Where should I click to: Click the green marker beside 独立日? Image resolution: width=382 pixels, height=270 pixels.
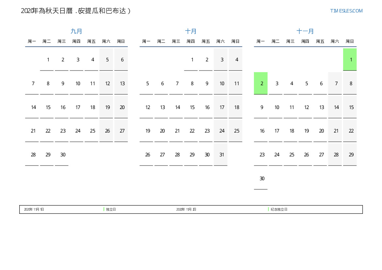[x=104, y=209]
